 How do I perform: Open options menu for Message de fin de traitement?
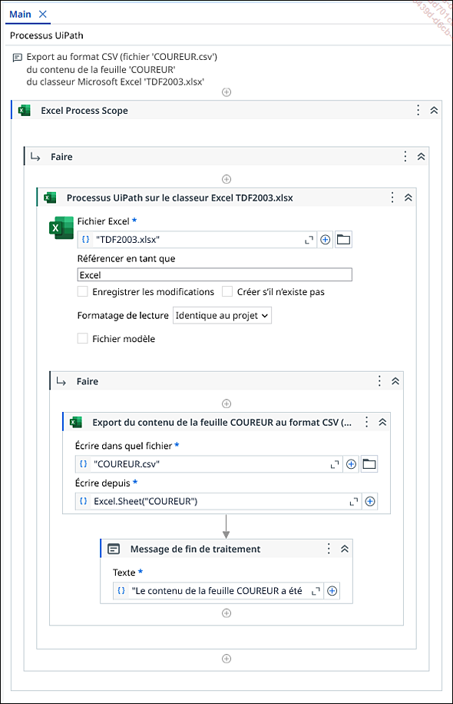click(x=329, y=549)
